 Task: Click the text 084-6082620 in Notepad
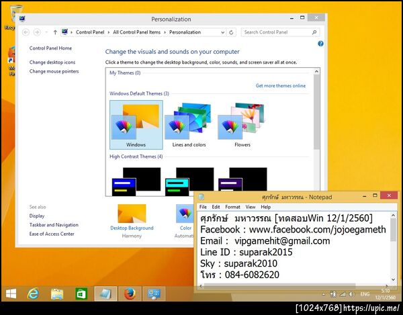[252, 275]
